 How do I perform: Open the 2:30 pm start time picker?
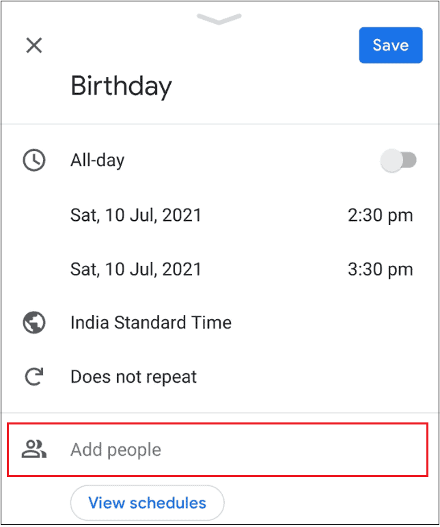click(x=380, y=216)
